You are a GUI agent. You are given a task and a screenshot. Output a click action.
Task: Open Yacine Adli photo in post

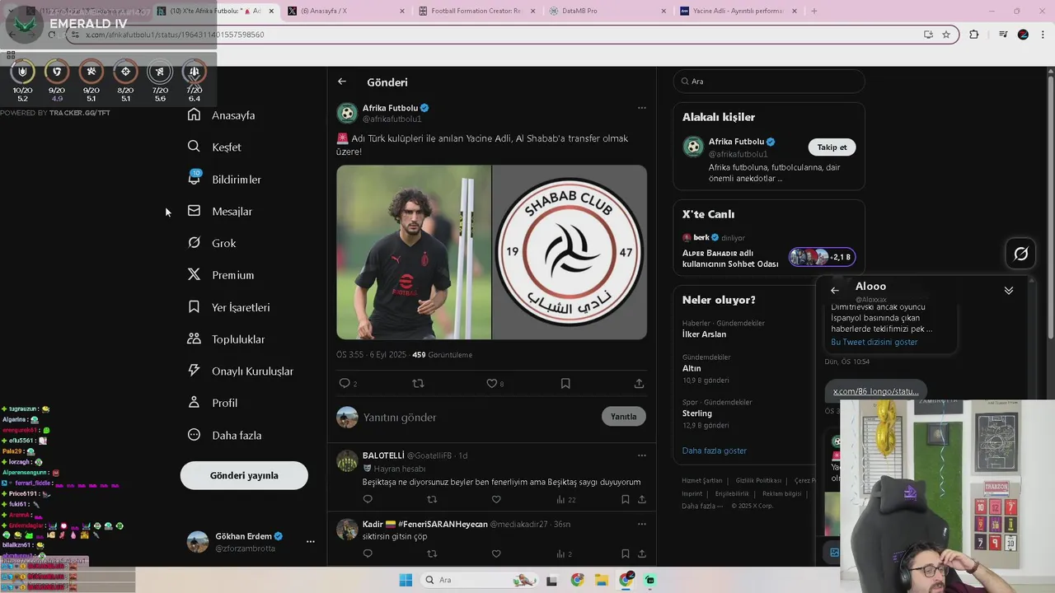[x=413, y=252]
